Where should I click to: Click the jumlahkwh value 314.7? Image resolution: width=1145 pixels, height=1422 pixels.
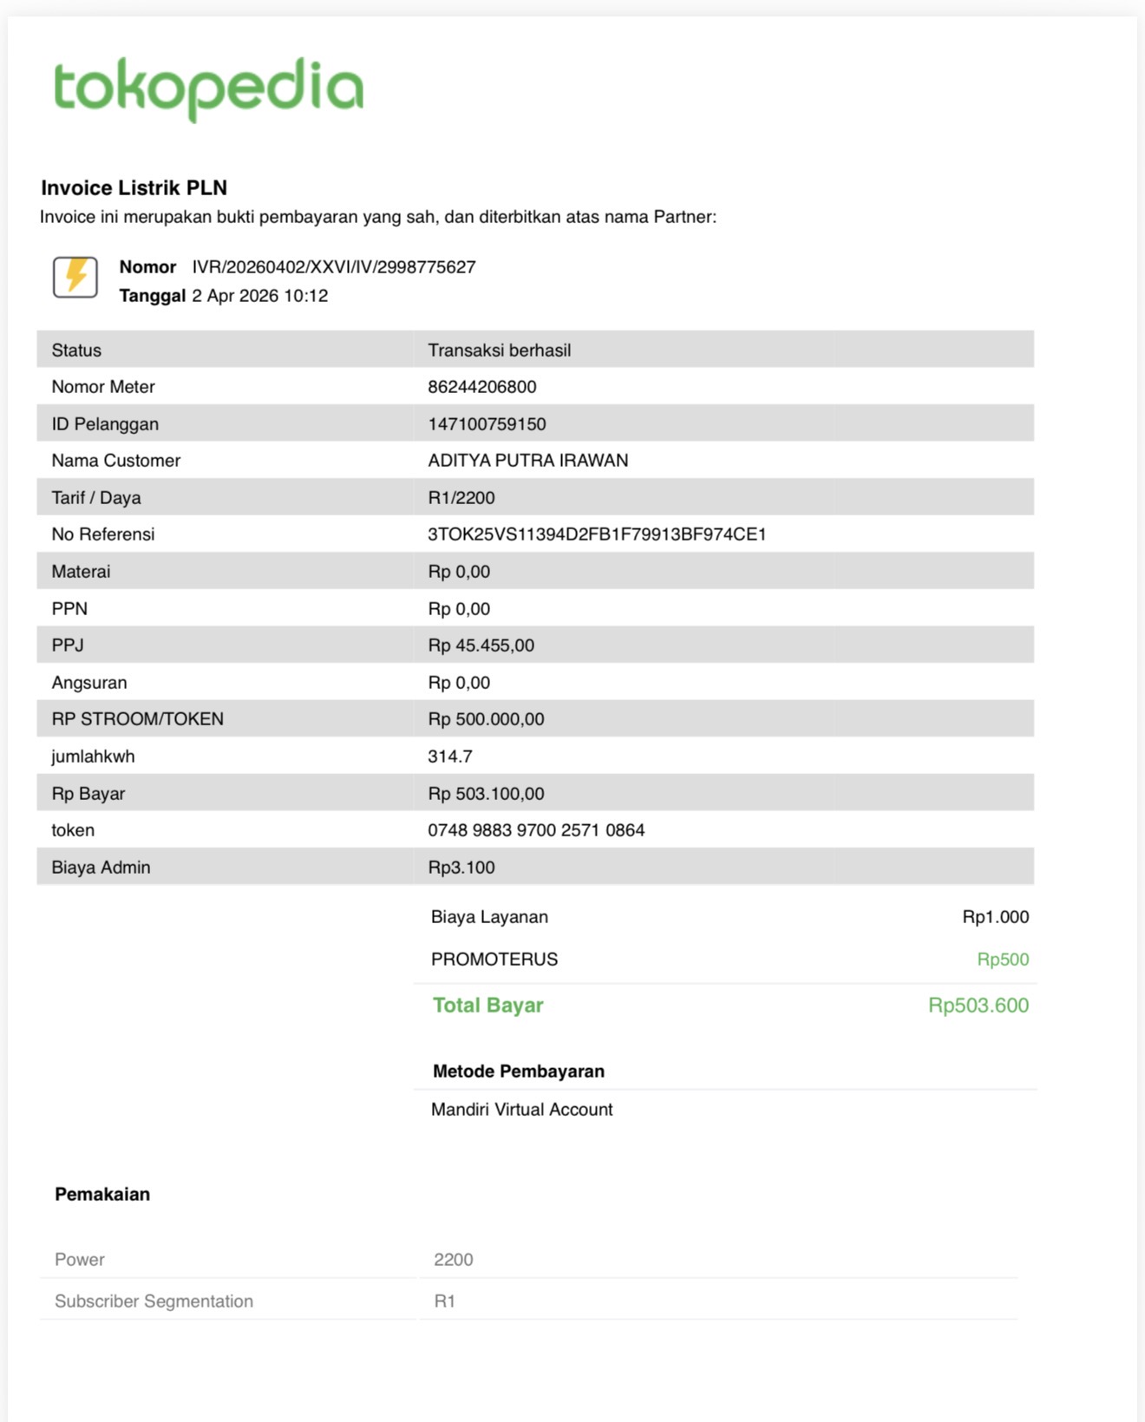(x=450, y=757)
